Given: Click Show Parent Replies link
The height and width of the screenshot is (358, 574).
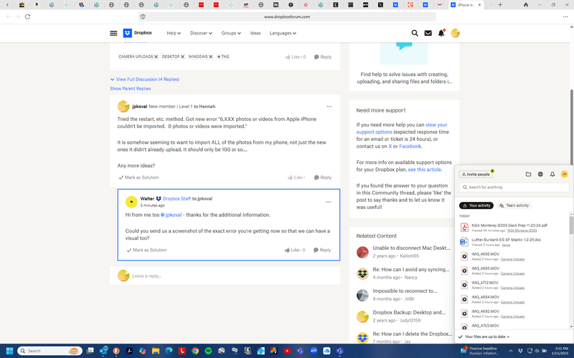Looking at the screenshot, I should coord(131,89).
